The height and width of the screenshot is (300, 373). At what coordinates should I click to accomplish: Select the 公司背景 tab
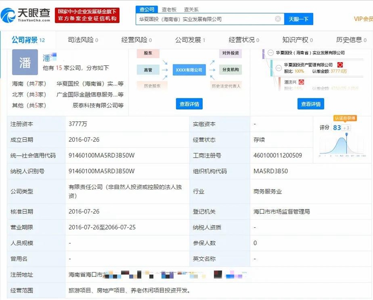(x=28, y=40)
